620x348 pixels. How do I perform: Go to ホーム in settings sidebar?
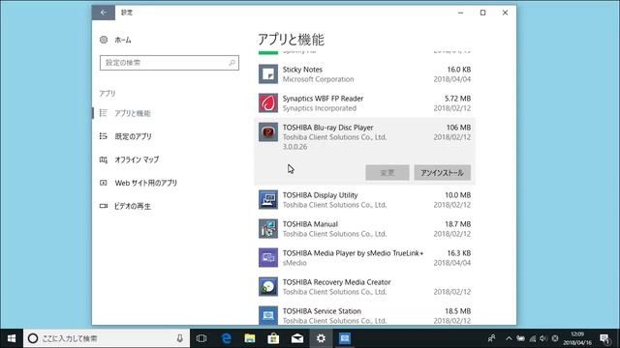pyautogui.click(x=123, y=40)
